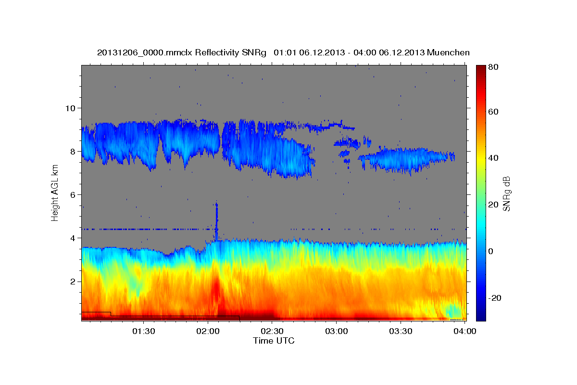Click the narrow blue spike near 02:00
This screenshot has width=577, height=385.
click(x=216, y=221)
